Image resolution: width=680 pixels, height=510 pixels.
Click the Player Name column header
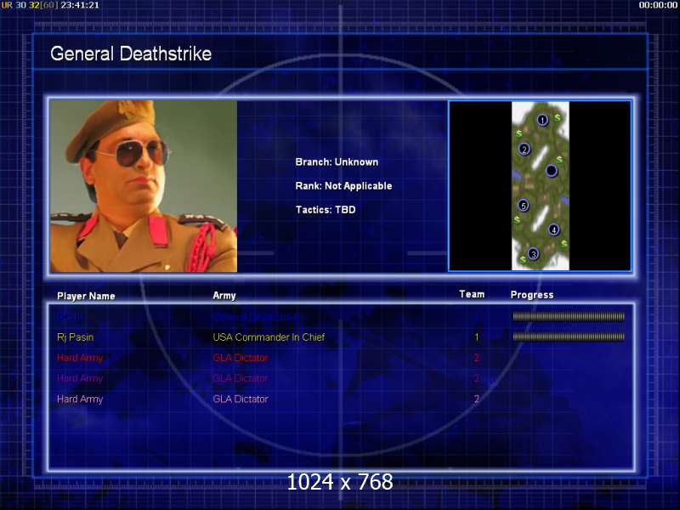pos(86,296)
